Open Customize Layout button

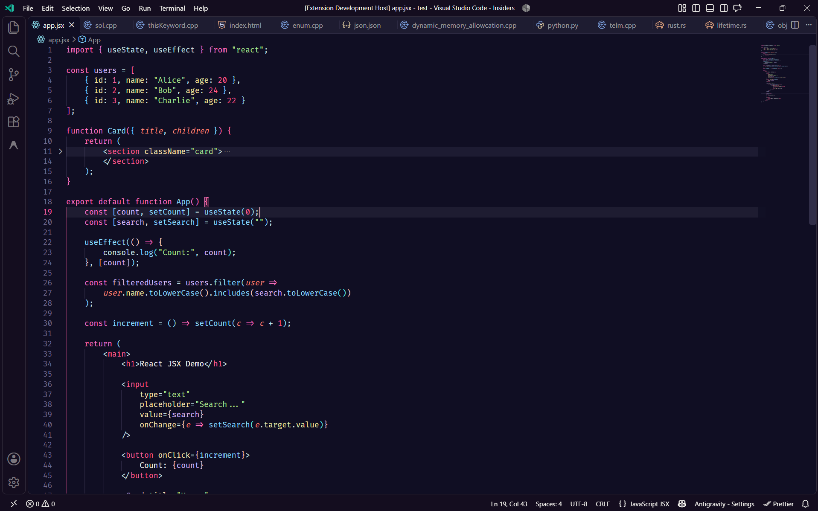pyautogui.click(x=682, y=8)
